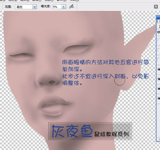
Task: Enable the airbrush option icon
Action: 72,7
